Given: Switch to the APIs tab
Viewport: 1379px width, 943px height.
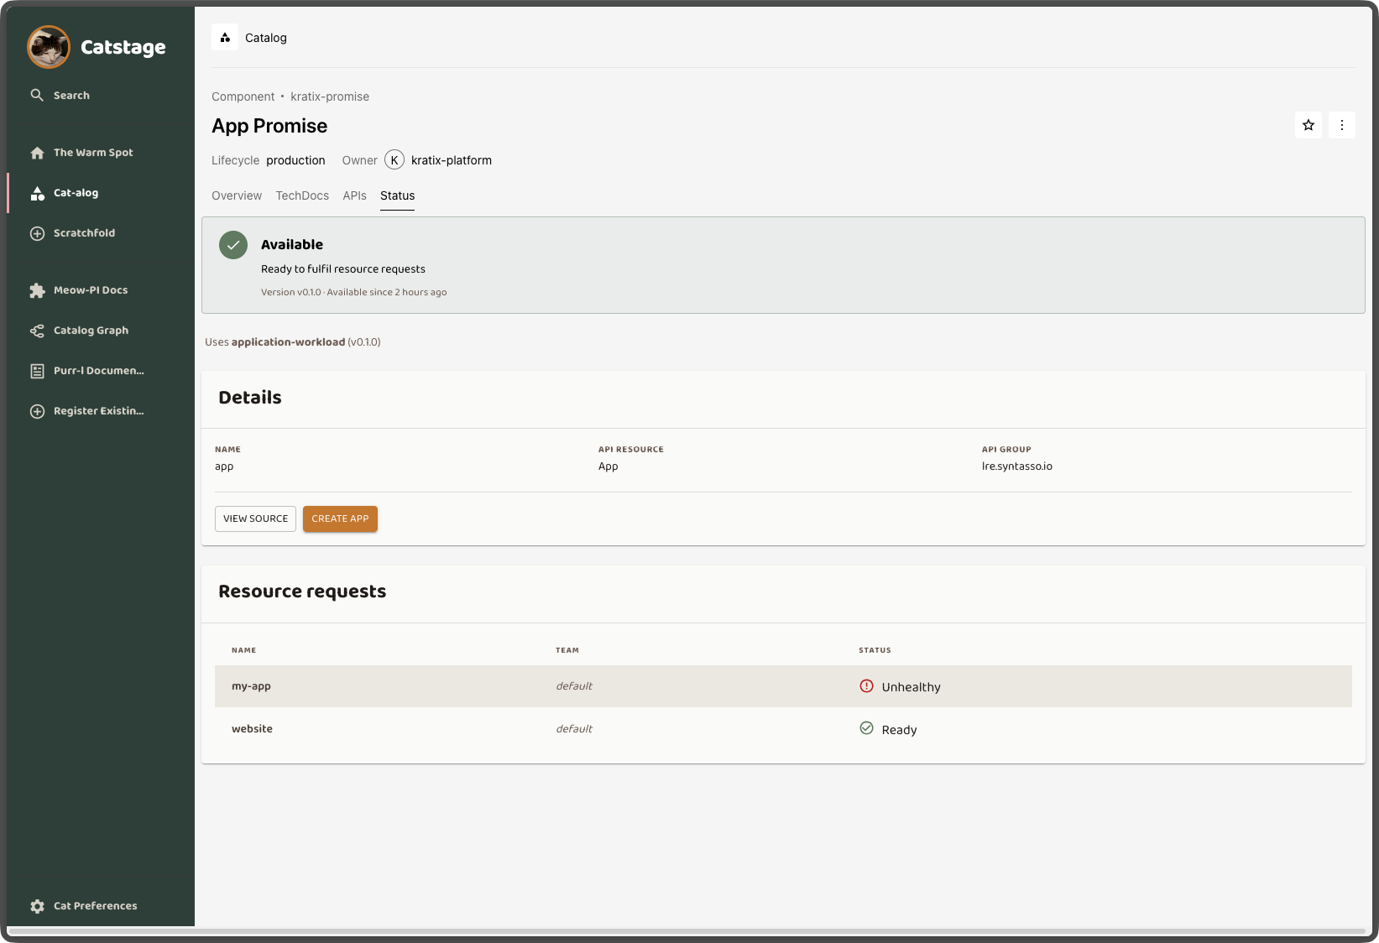Looking at the screenshot, I should pyautogui.click(x=354, y=195).
